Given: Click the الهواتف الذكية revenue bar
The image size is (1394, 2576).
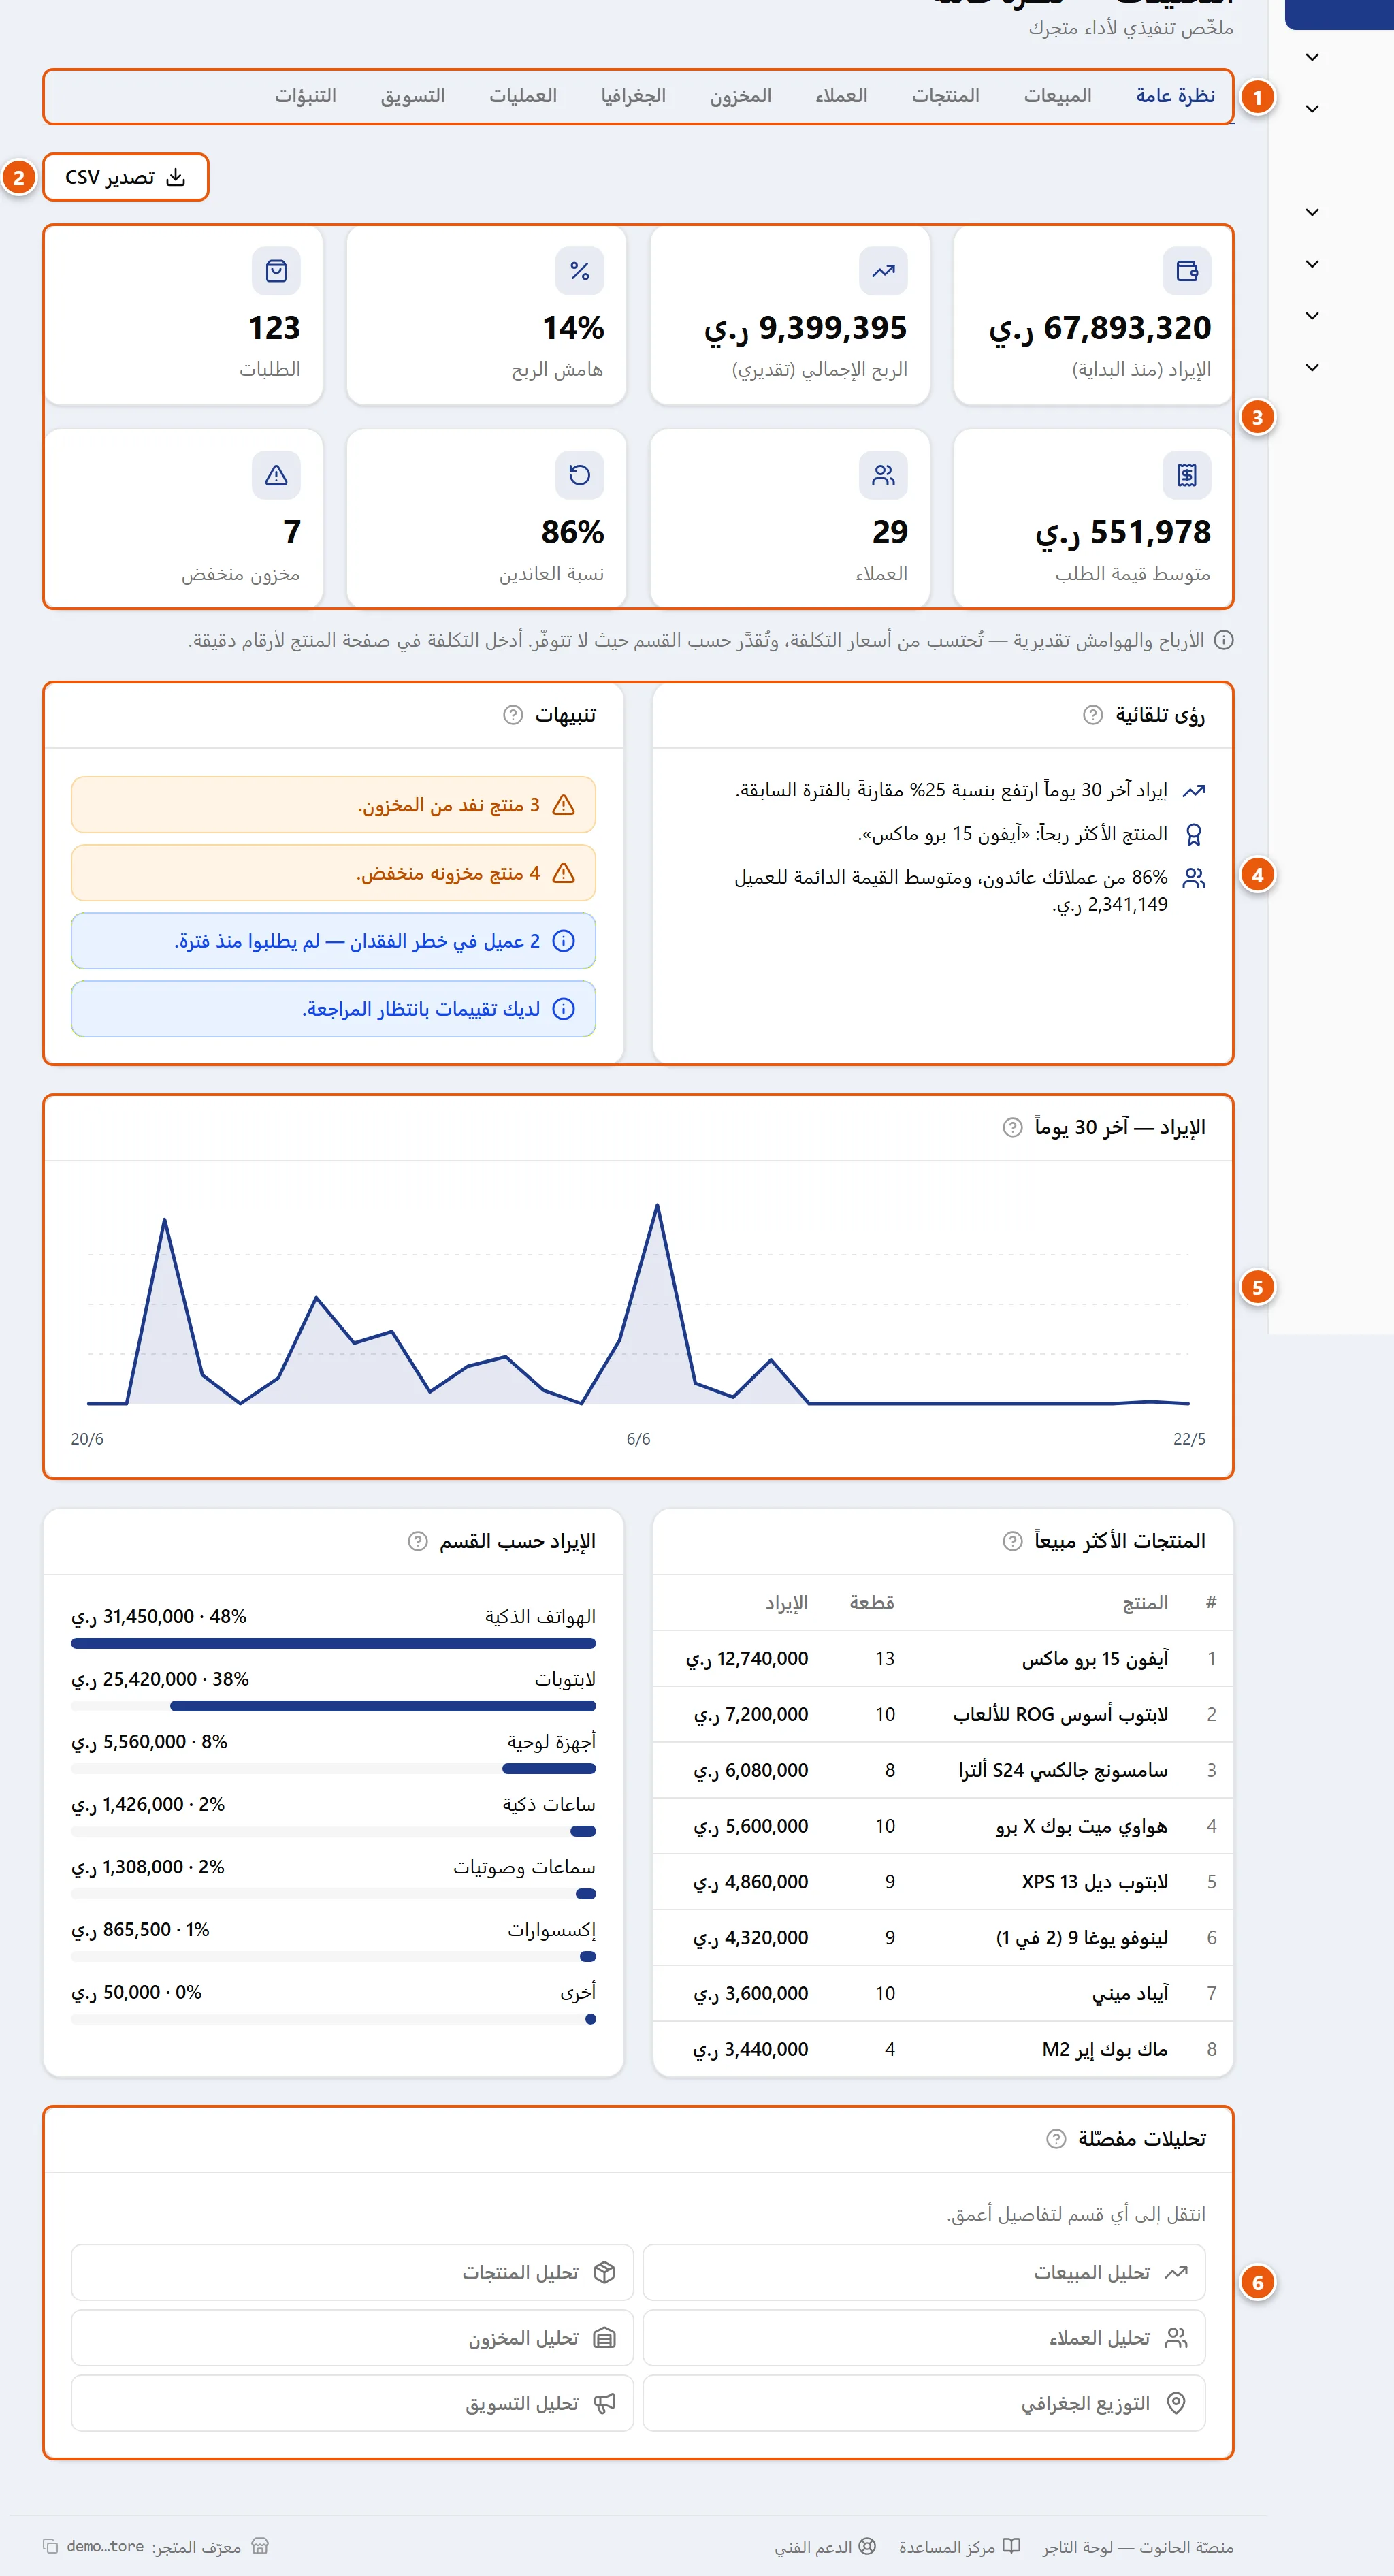Looking at the screenshot, I should (333, 1643).
